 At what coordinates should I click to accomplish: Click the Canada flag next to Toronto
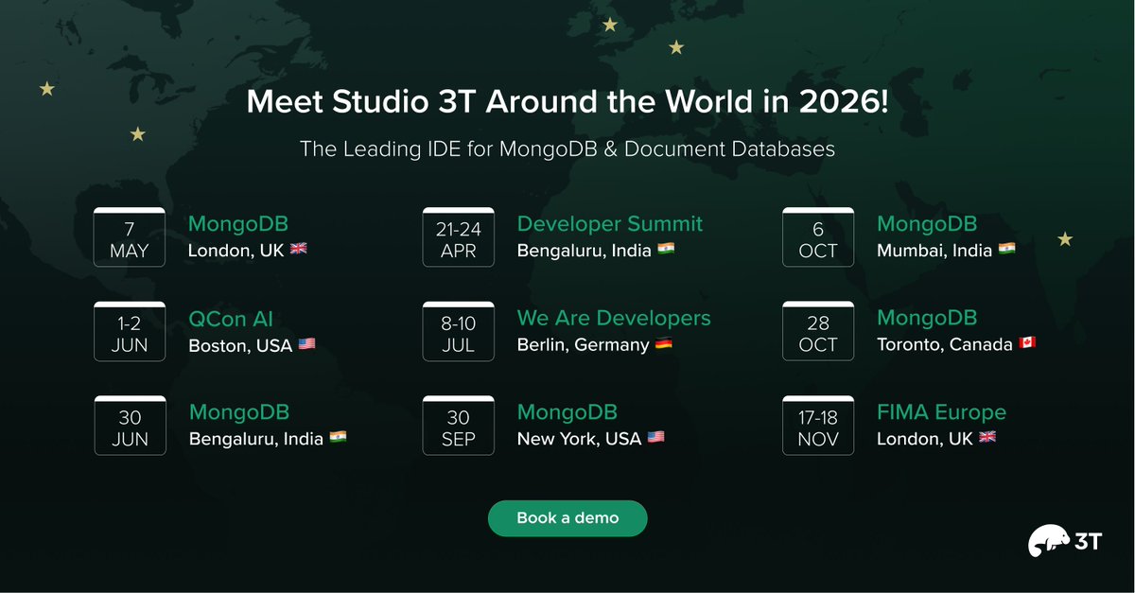(x=1027, y=344)
